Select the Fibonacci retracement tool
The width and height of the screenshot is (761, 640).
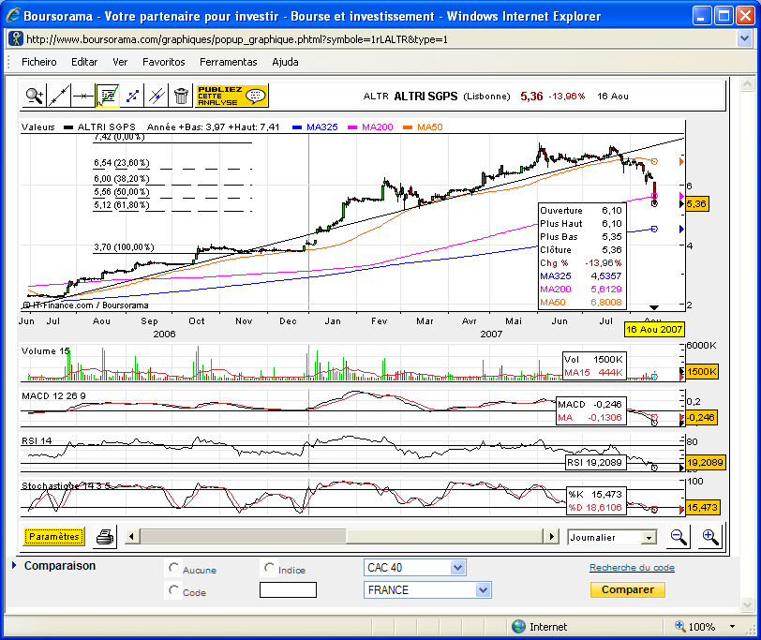coord(107,96)
